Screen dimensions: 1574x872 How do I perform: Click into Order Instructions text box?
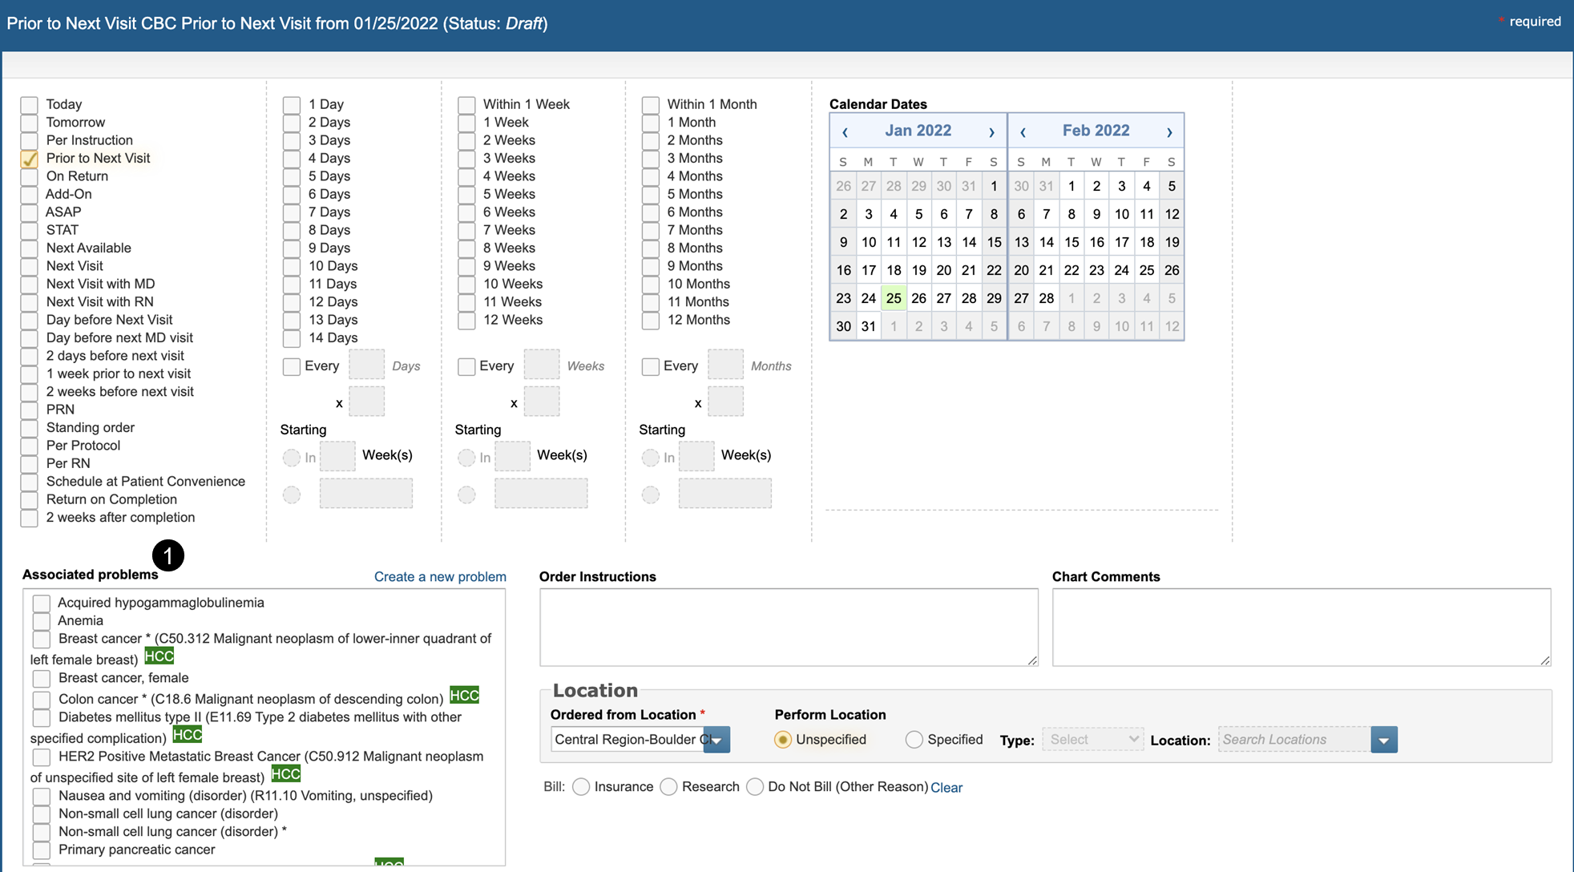pyautogui.click(x=789, y=627)
